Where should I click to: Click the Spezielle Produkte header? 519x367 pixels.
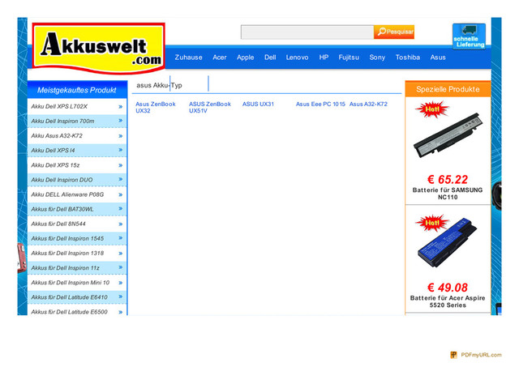pyautogui.click(x=448, y=89)
